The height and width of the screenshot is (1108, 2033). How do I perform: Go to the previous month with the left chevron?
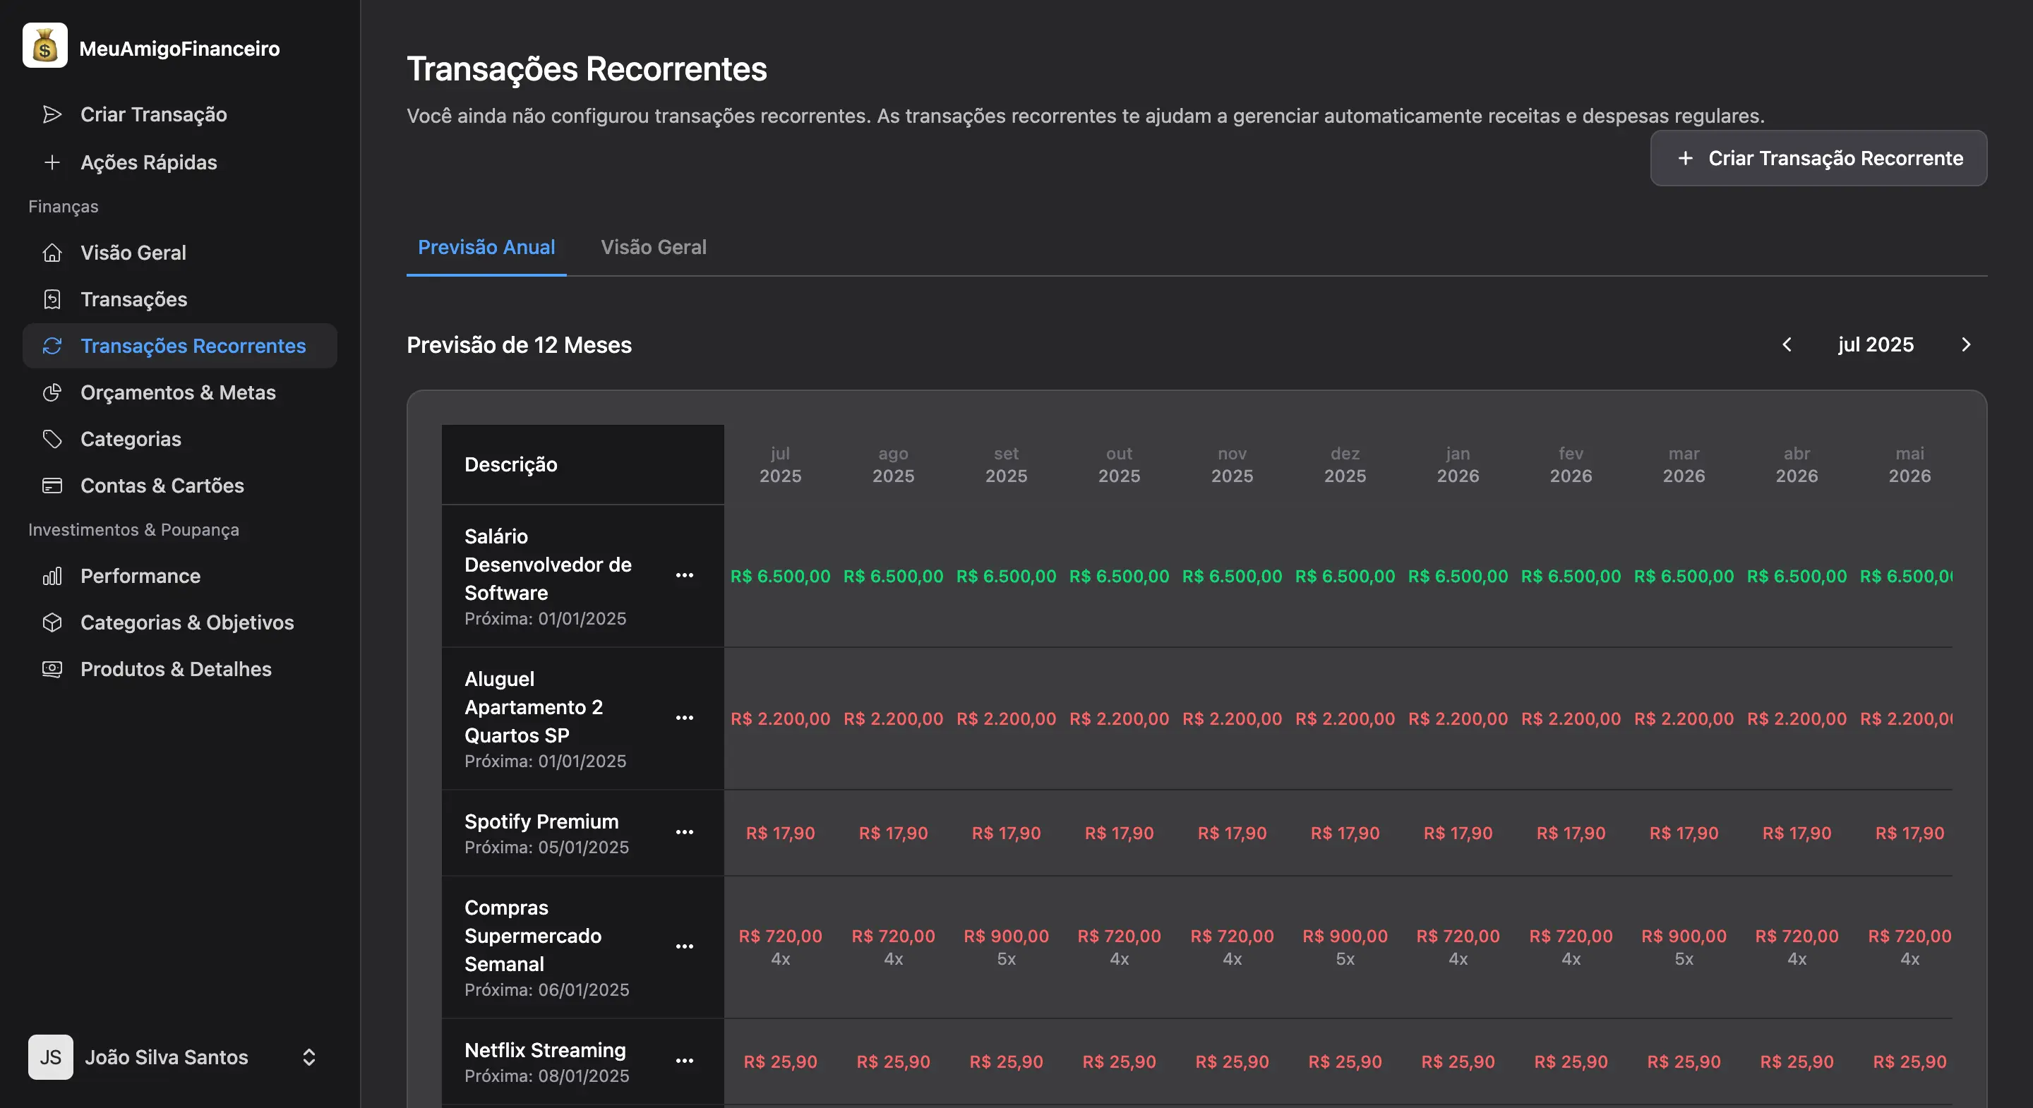pyautogui.click(x=1787, y=345)
